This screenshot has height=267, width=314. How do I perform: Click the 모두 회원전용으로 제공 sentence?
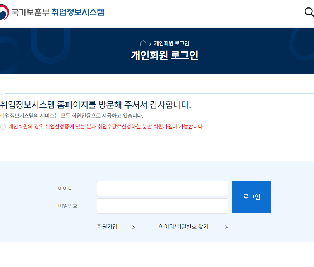pyautogui.click(x=72, y=116)
